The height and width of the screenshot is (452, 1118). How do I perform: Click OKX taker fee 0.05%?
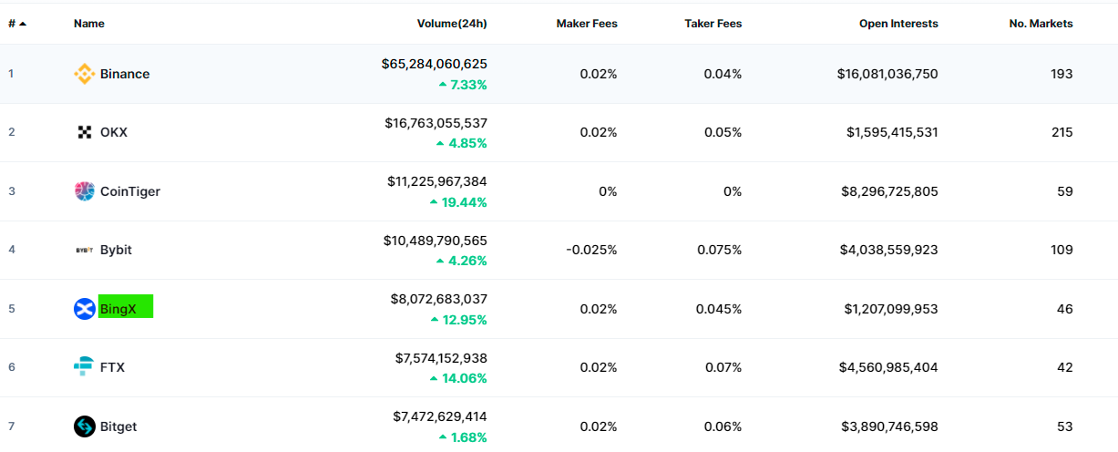(x=723, y=132)
